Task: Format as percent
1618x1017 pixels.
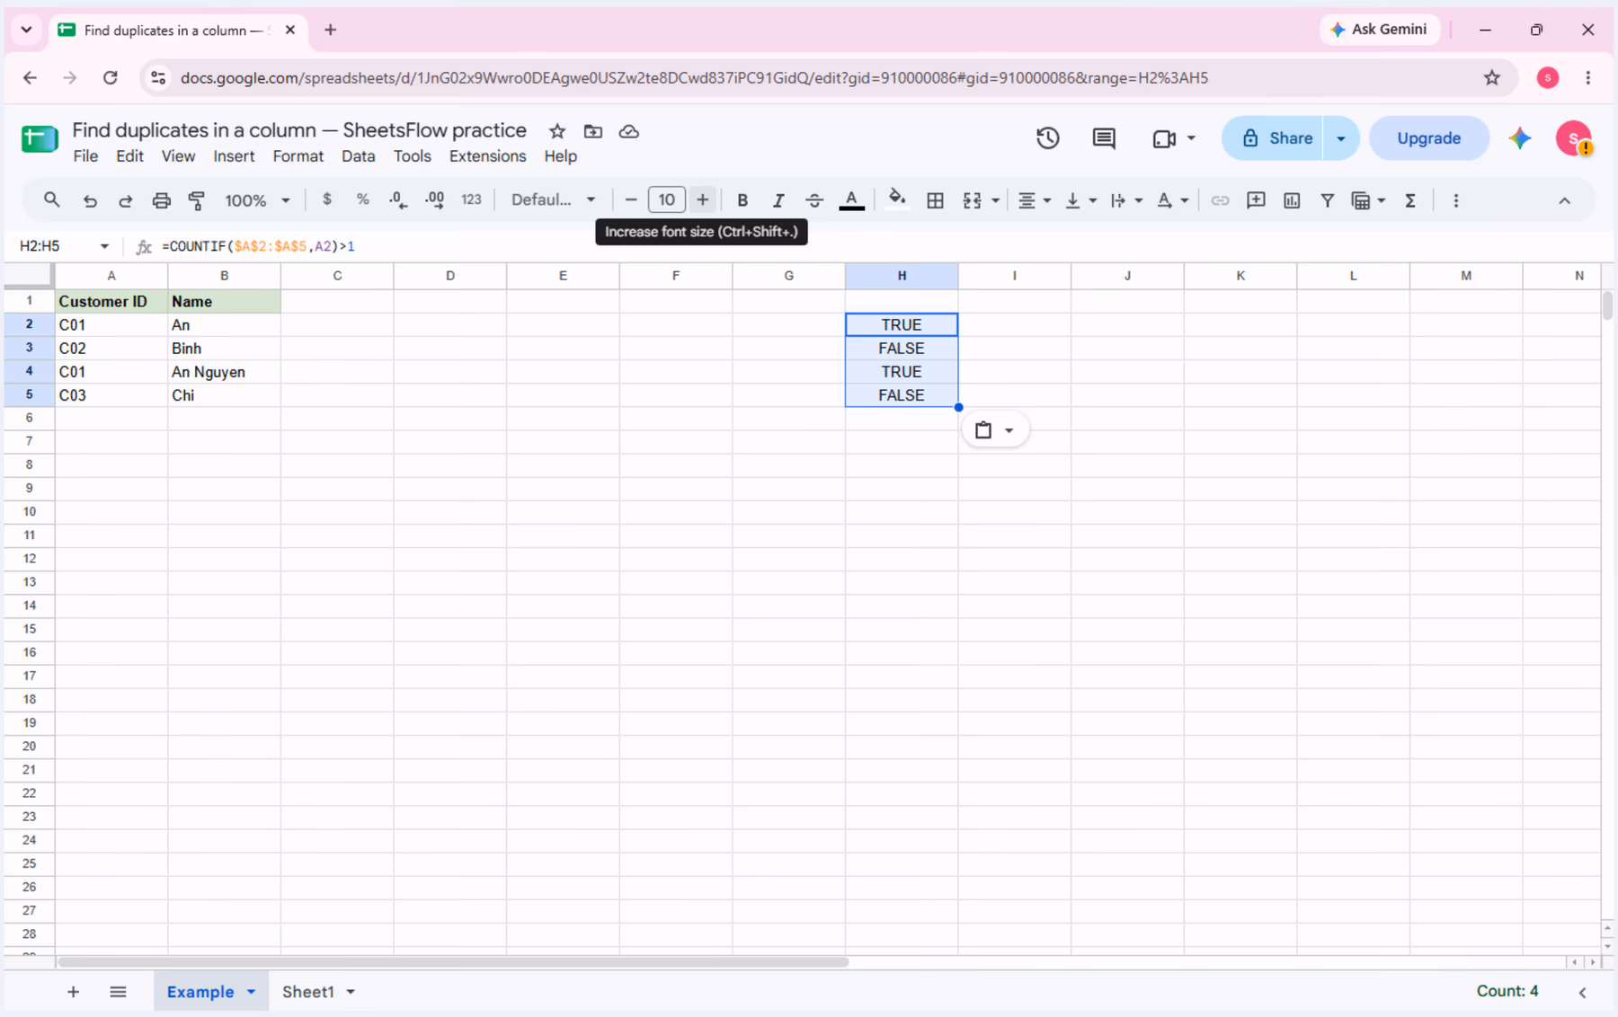Action: click(362, 199)
